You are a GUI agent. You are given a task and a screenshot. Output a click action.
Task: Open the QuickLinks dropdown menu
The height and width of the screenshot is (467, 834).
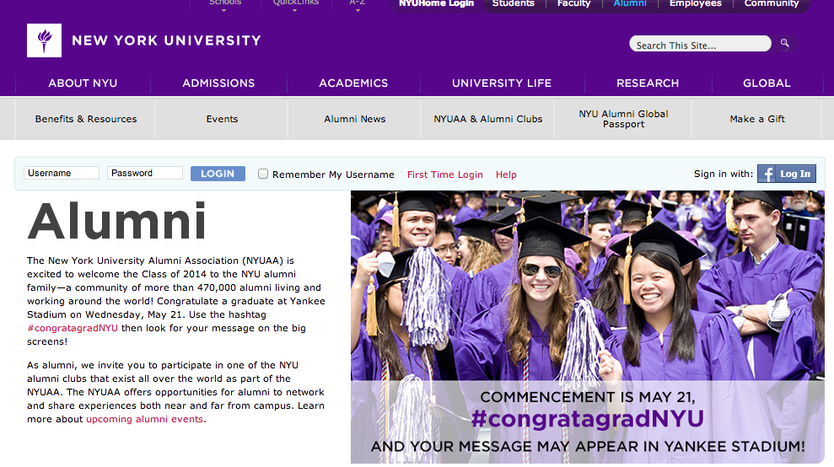click(296, 3)
